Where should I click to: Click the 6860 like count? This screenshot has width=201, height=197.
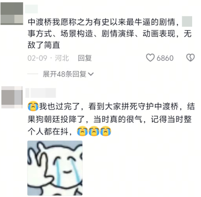click(165, 58)
